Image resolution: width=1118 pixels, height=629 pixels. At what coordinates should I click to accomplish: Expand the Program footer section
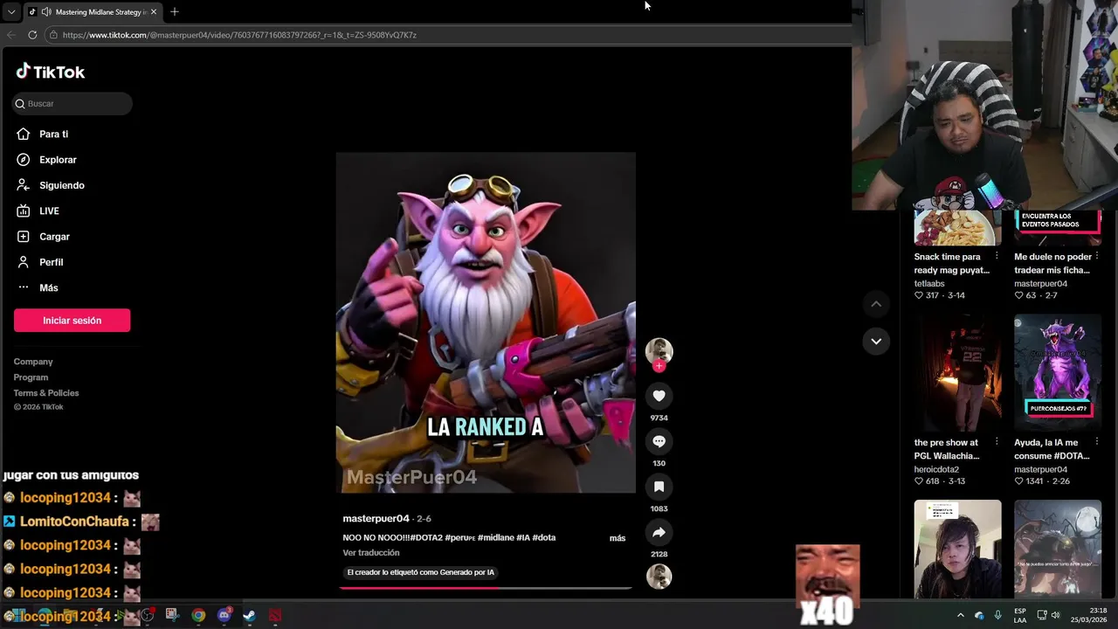(31, 377)
